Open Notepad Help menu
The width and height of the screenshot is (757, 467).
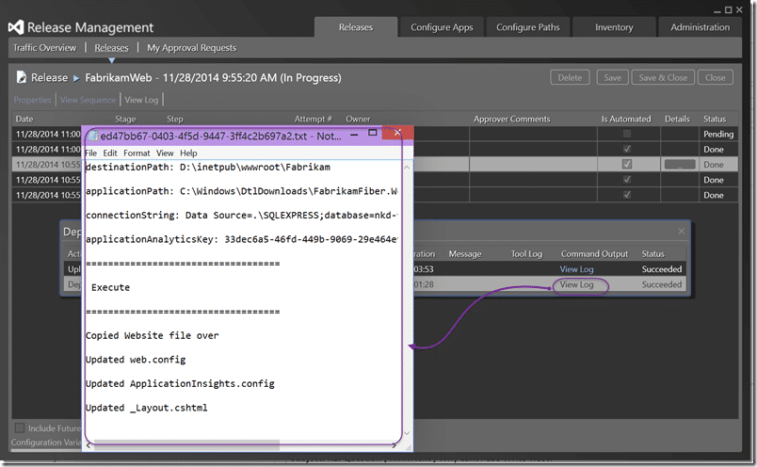tap(188, 153)
